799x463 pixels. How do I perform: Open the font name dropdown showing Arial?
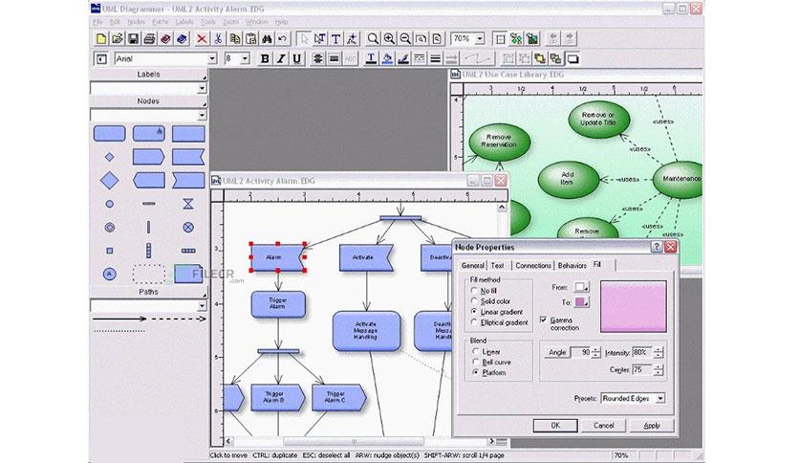212,58
